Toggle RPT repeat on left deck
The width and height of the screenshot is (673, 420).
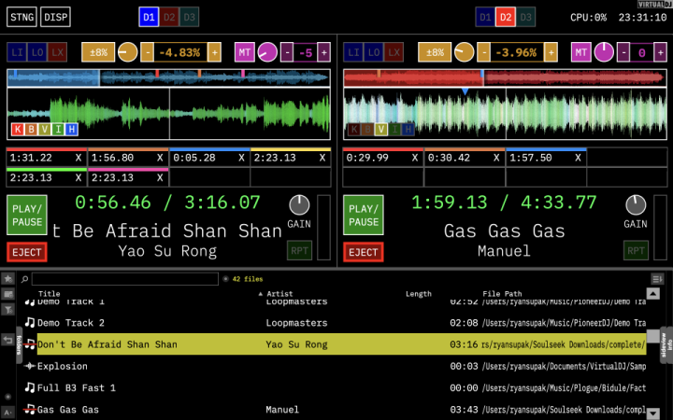click(x=299, y=251)
